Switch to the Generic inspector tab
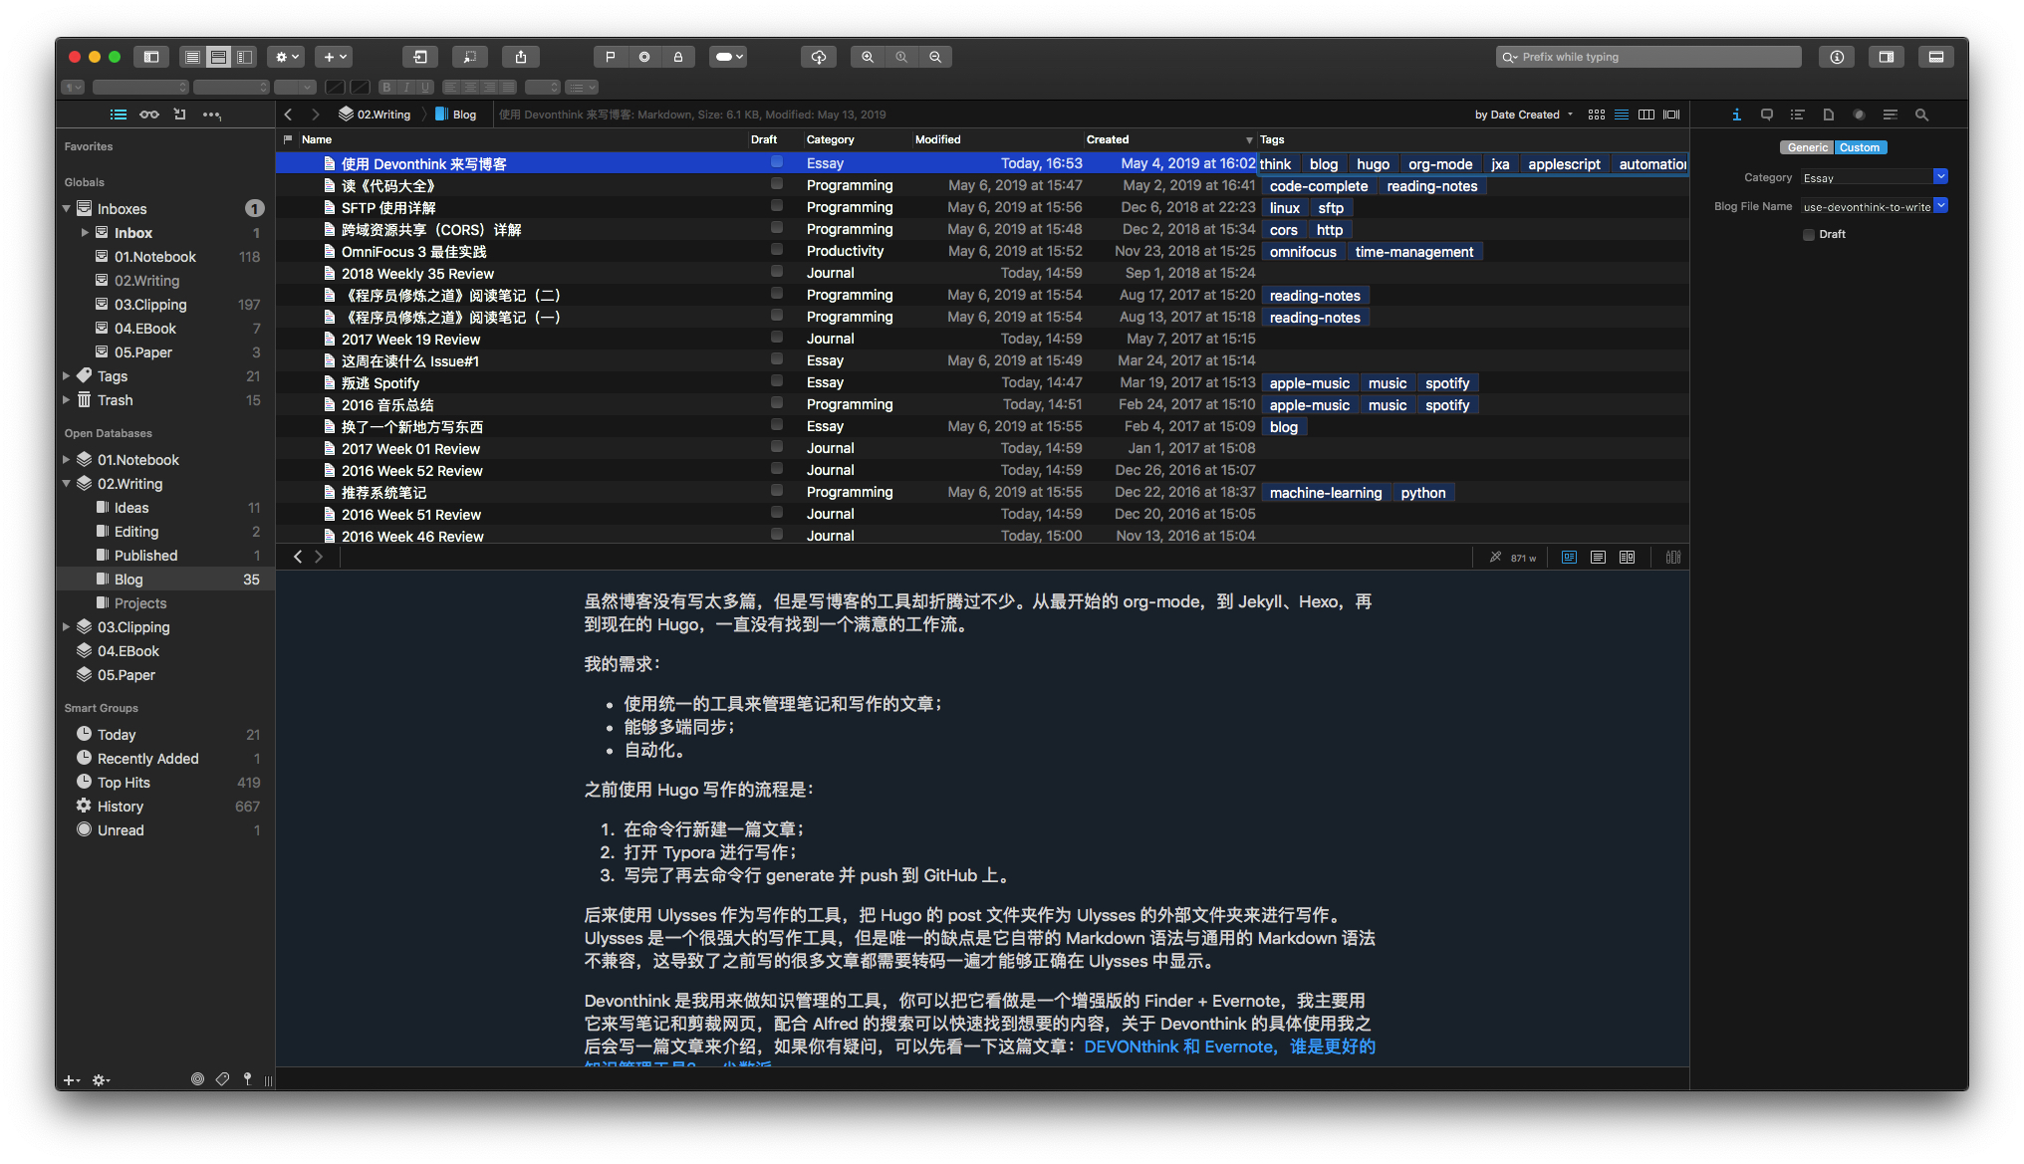Viewport: 2024px width, 1164px height. tap(1807, 147)
